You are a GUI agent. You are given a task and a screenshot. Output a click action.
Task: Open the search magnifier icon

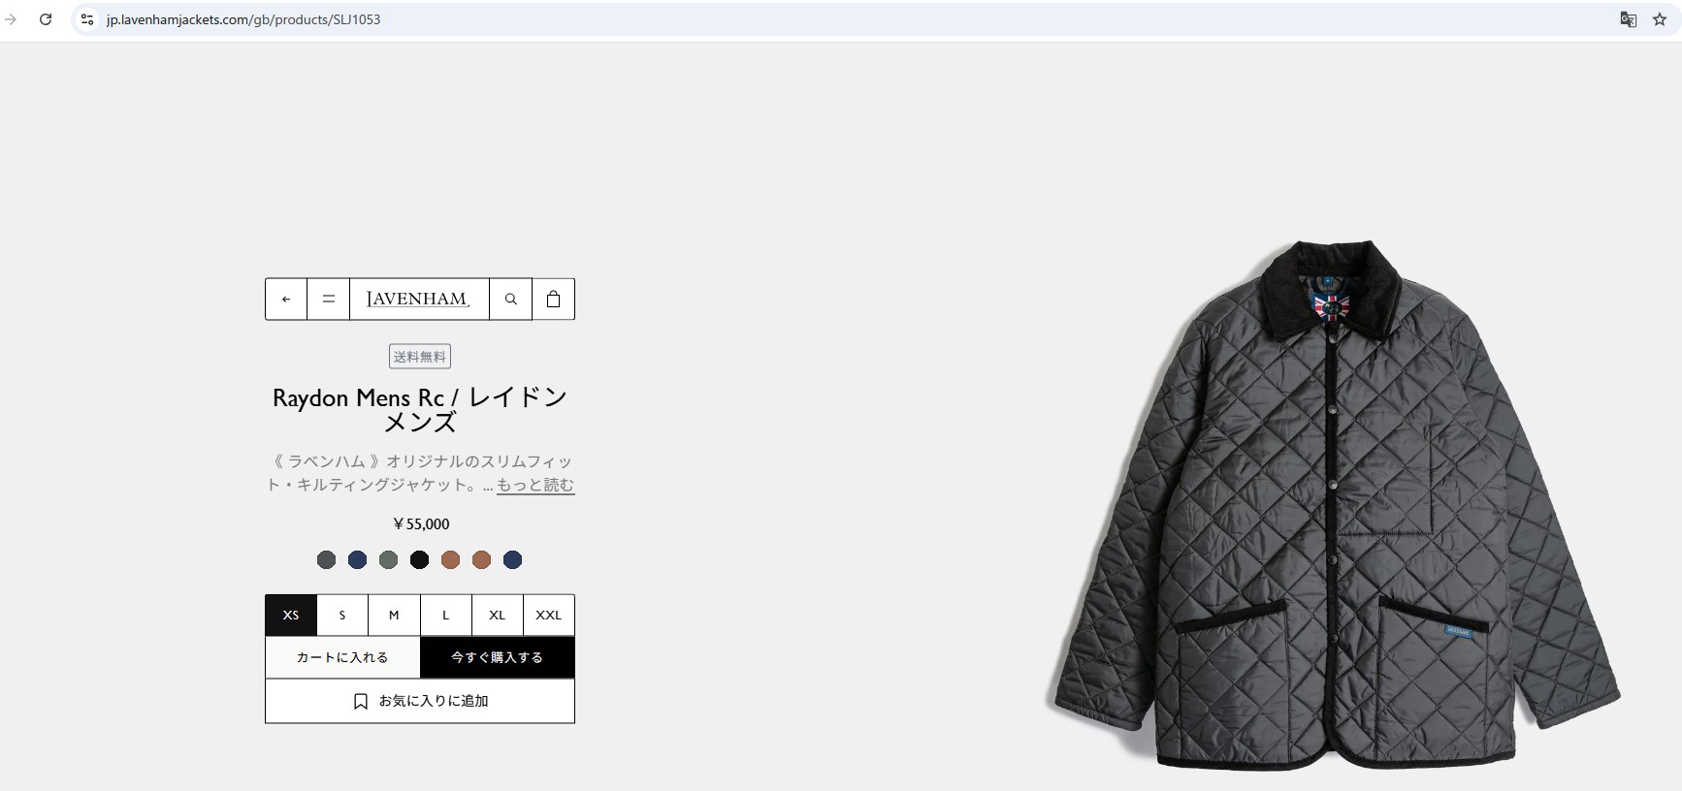pyautogui.click(x=511, y=300)
